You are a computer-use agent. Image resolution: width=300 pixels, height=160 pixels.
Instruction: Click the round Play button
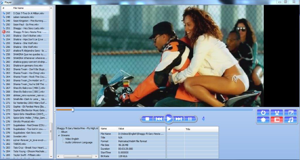pyautogui.click(x=168, y=119)
